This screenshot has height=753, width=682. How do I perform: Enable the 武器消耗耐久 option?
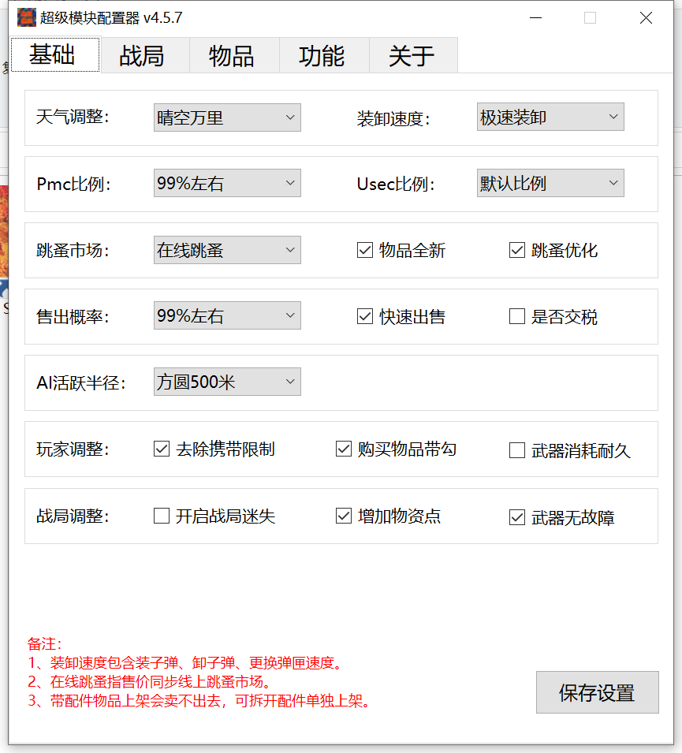516,449
